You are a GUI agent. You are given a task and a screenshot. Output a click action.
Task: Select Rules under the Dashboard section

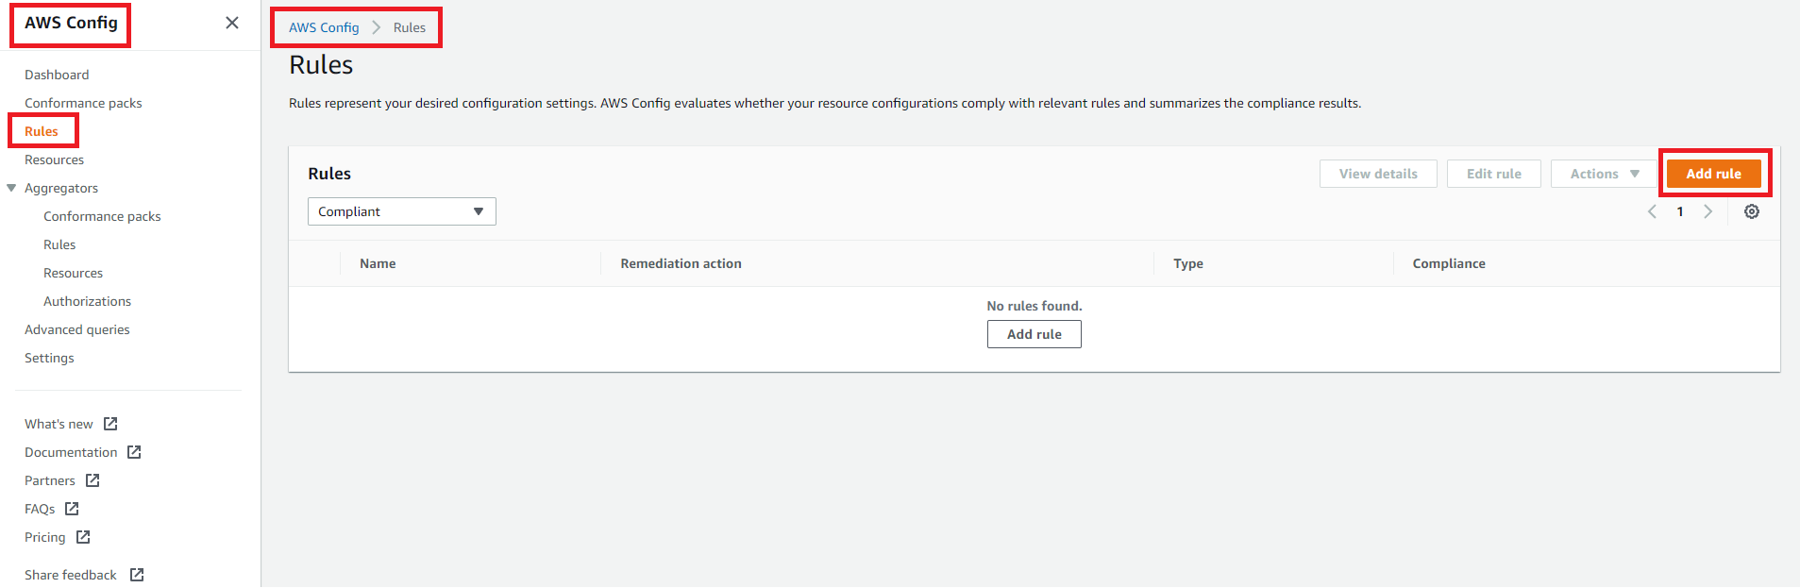tap(42, 131)
